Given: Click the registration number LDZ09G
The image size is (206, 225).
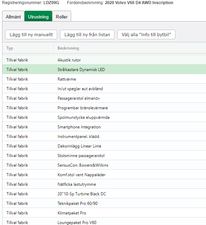Looking at the screenshot, I should point(51,3).
